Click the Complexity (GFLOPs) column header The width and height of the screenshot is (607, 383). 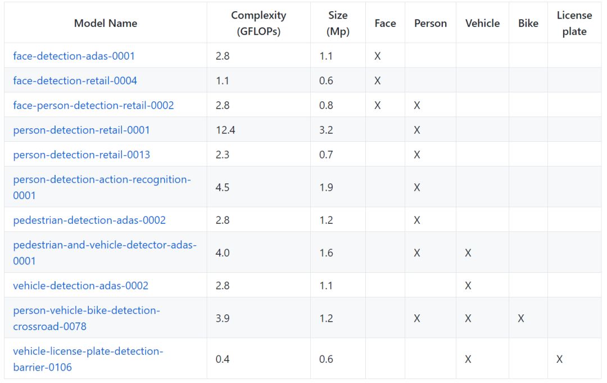259,23
